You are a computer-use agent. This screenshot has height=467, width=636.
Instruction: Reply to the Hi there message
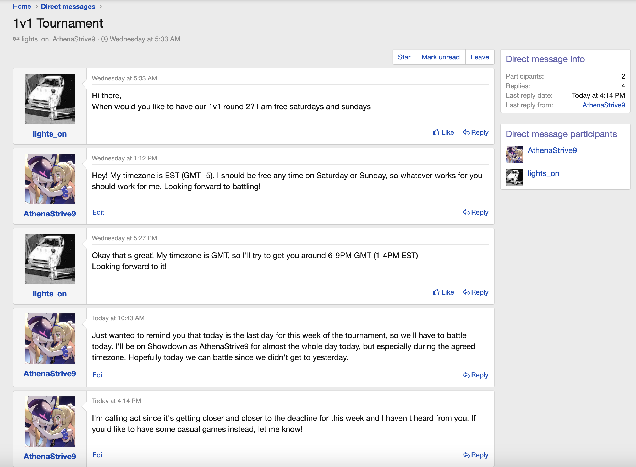click(475, 132)
